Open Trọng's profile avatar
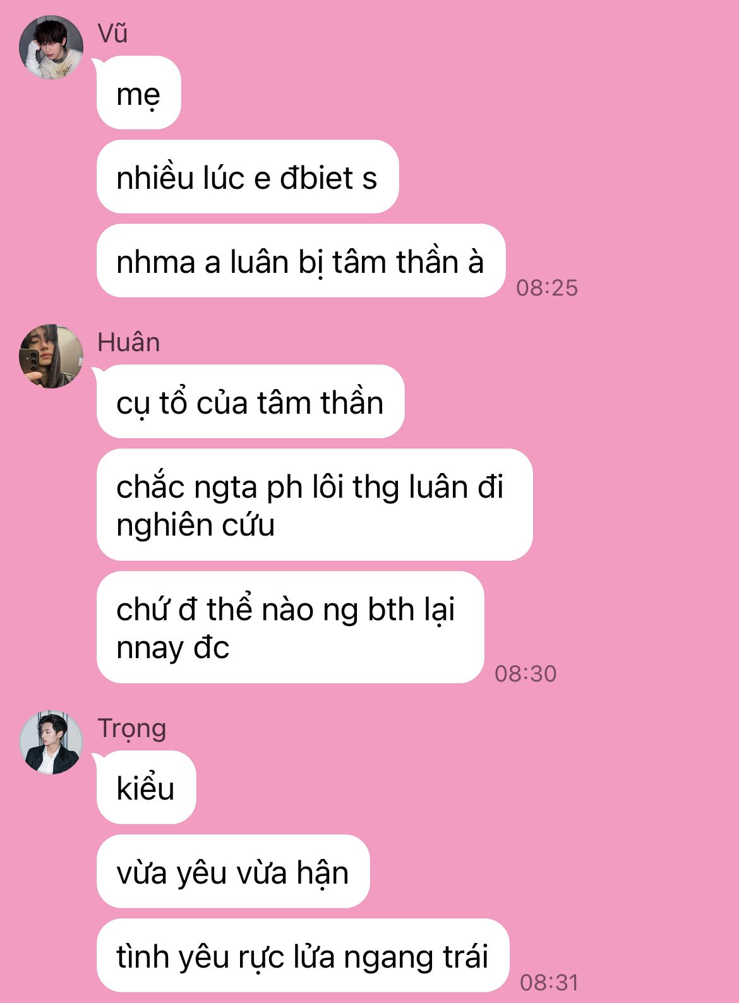The image size is (739, 1003). 51,742
